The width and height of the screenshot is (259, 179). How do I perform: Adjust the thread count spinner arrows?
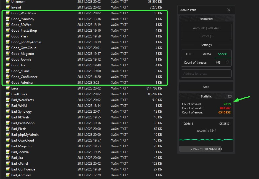pos(227,63)
